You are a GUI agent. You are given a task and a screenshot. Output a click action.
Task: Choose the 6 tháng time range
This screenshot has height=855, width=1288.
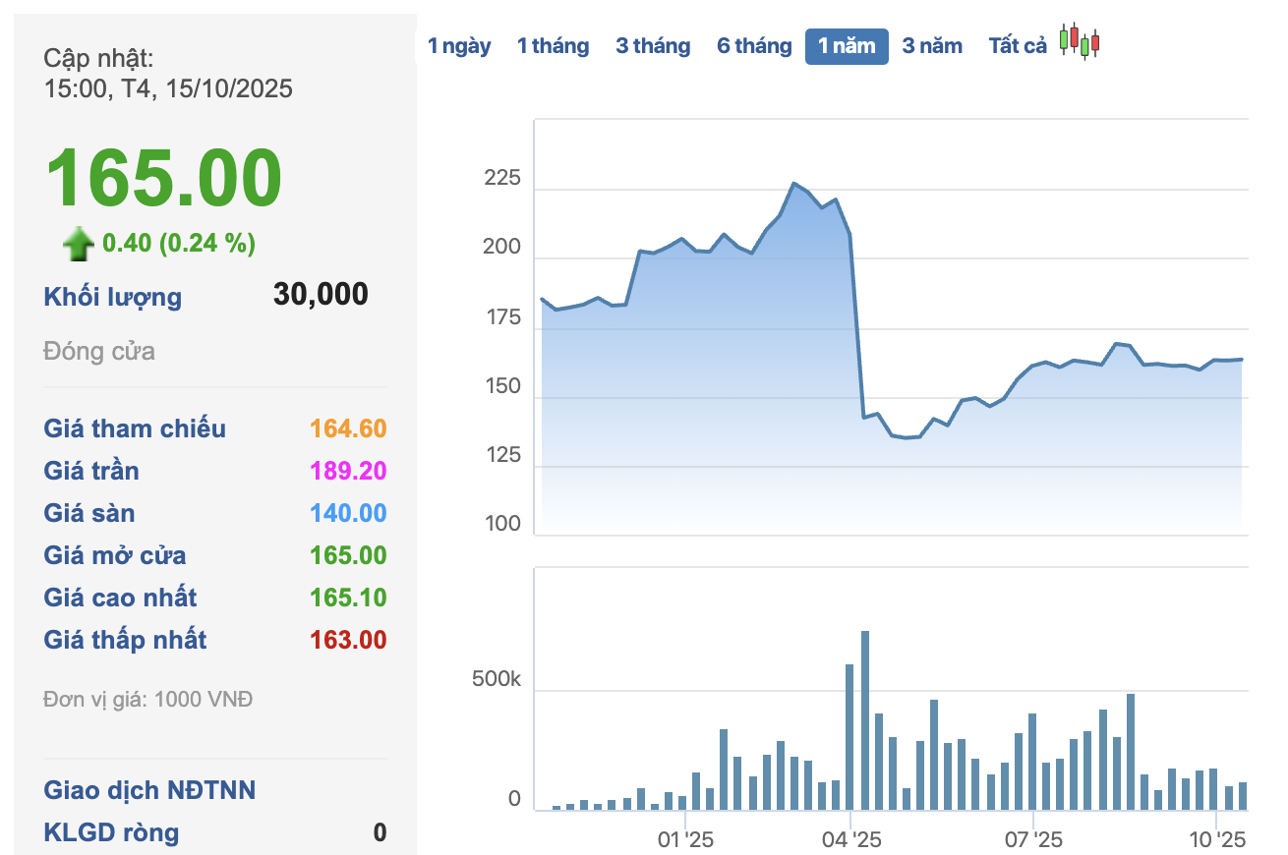click(754, 46)
